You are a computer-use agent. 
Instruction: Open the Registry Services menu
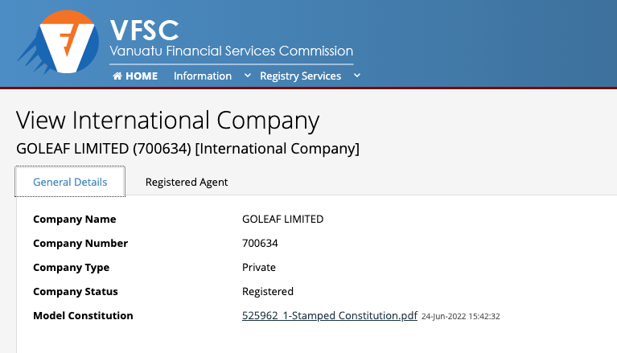pos(300,76)
